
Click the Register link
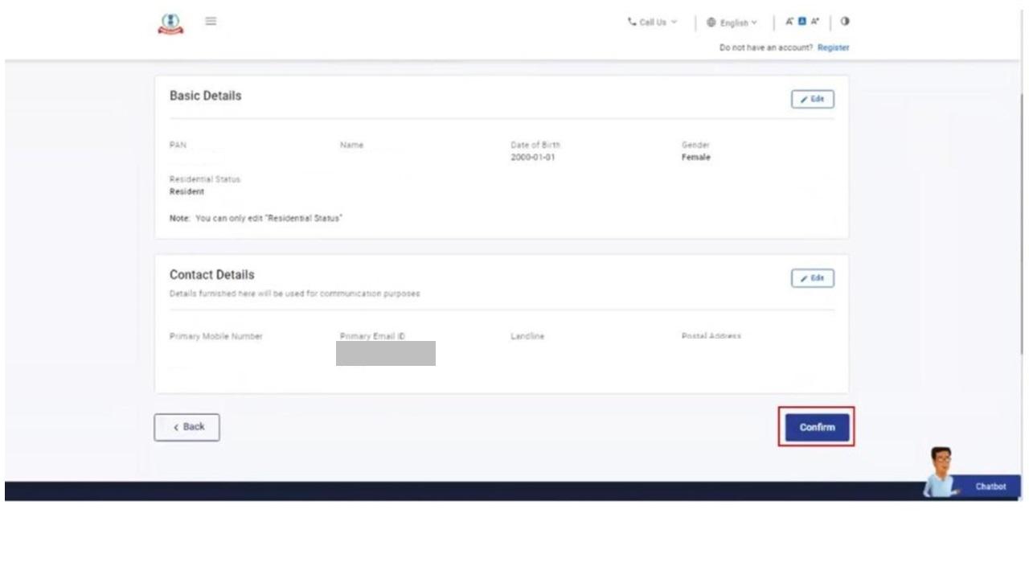tap(833, 47)
